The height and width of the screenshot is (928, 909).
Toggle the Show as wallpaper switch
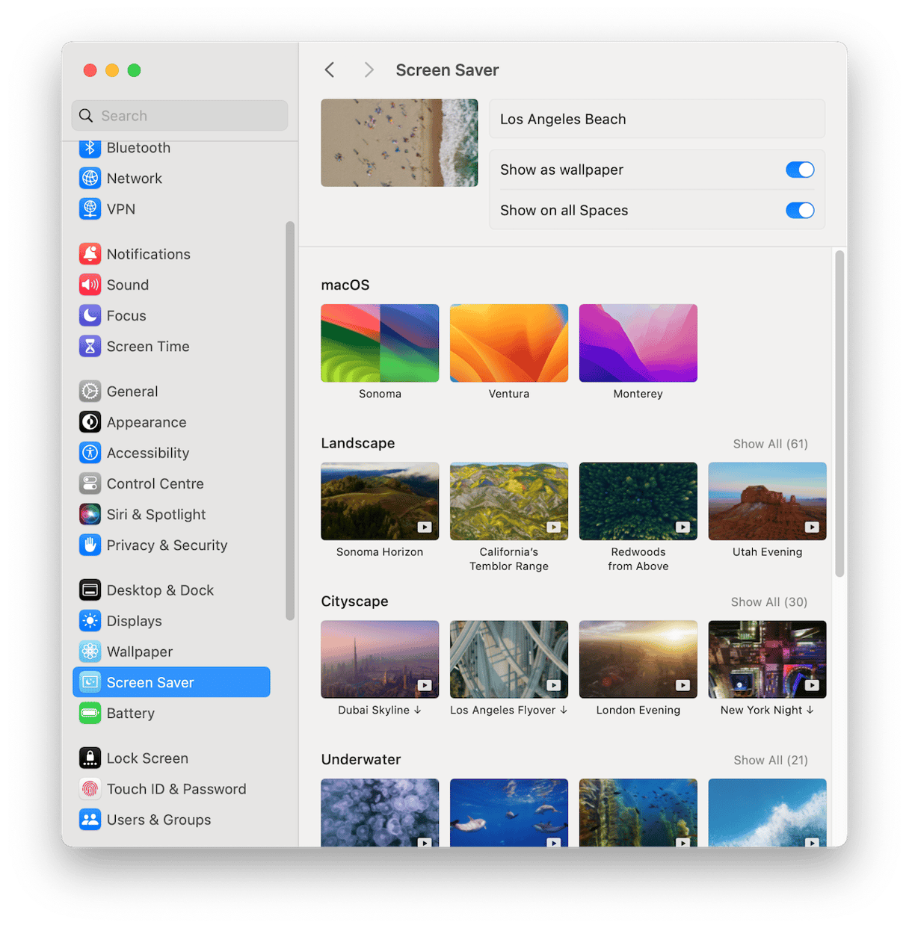click(x=799, y=170)
